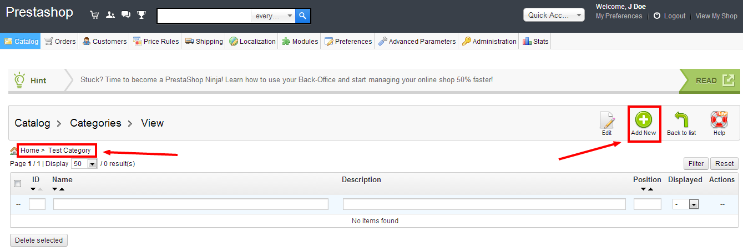The image size is (743, 251).
Task: Click the My Preferences link
Action: pos(619,16)
